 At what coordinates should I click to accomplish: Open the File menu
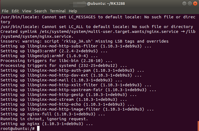5,11
